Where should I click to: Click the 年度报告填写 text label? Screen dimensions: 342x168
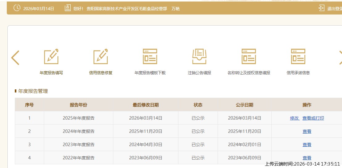[x=51, y=73]
